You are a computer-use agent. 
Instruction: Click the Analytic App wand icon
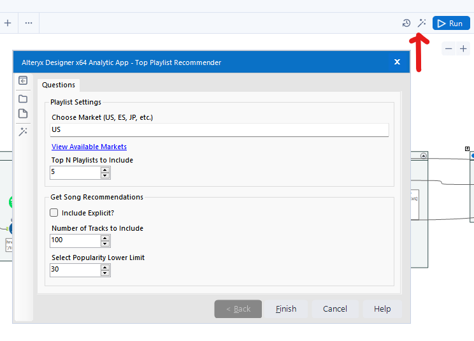coord(422,23)
